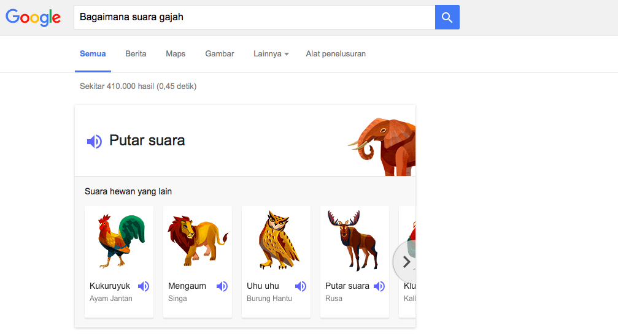The width and height of the screenshot is (618, 336).
Task: Select the Burung Hantu owl picture
Action: point(277,240)
